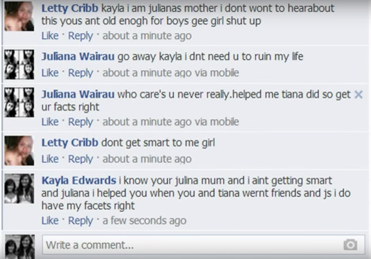Remove Juliana's 'who care's' comment with the X
Viewport: 371px width, 259px height.
tap(359, 94)
